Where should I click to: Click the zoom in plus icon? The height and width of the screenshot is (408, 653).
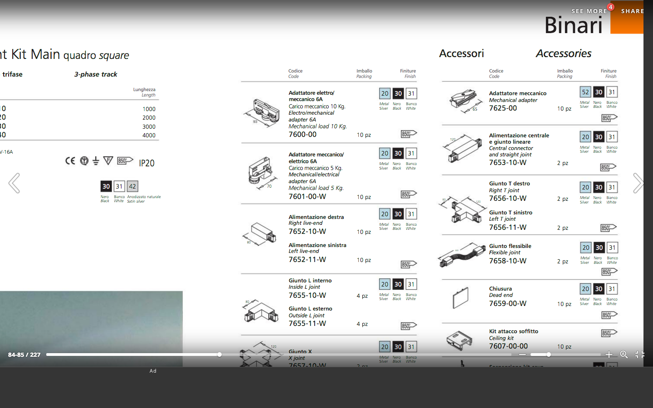[609, 355]
